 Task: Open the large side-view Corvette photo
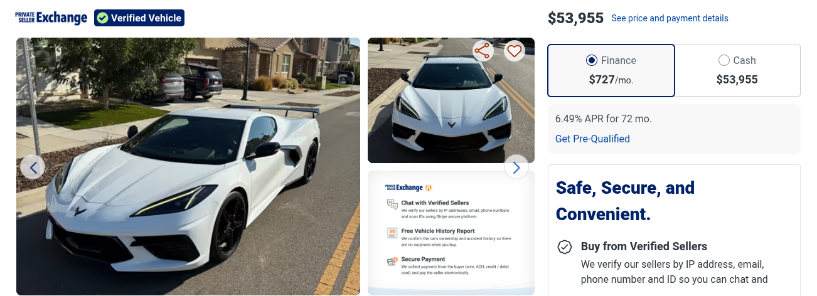click(x=188, y=166)
